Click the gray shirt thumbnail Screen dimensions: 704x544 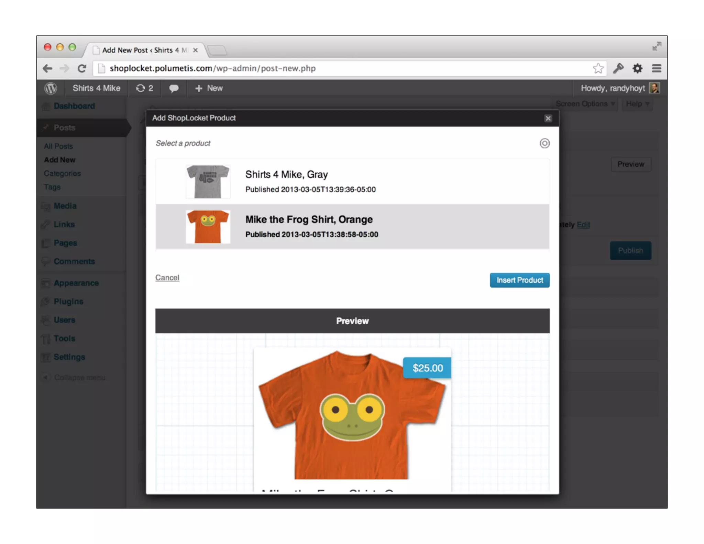click(208, 182)
